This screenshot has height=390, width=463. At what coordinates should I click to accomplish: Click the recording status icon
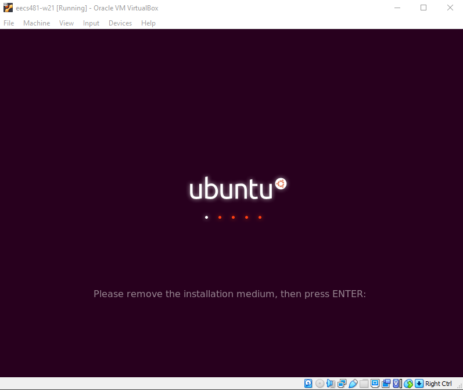(x=386, y=384)
